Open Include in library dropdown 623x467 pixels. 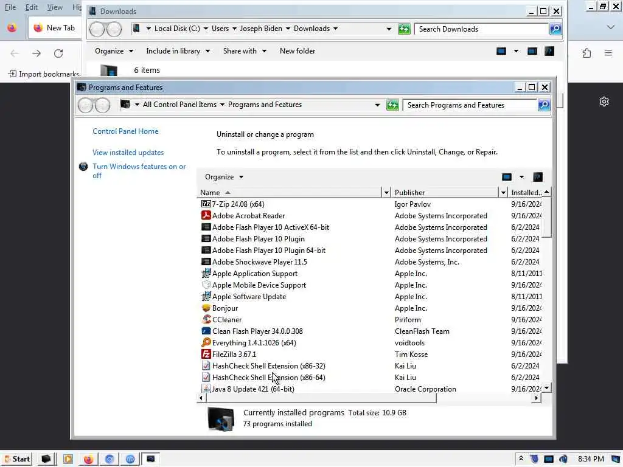pos(178,51)
